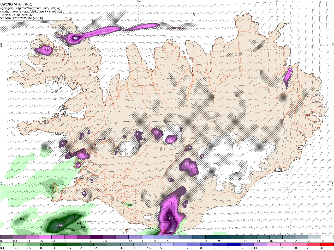Click the 20W longitude label at top
The image size is (334, 250).
click(x=139, y=1)
